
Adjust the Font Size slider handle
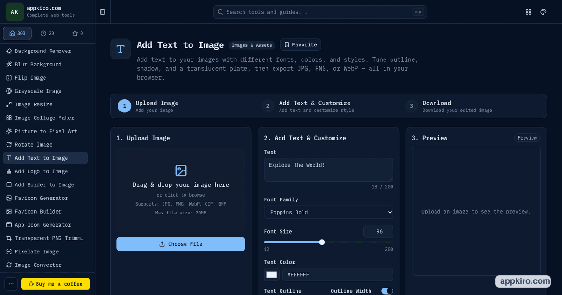tap(322, 242)
